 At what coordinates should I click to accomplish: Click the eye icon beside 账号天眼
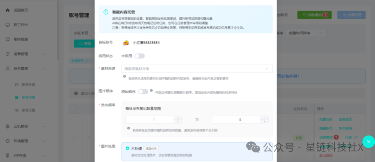pyautogui.click(x=16, y=110)
